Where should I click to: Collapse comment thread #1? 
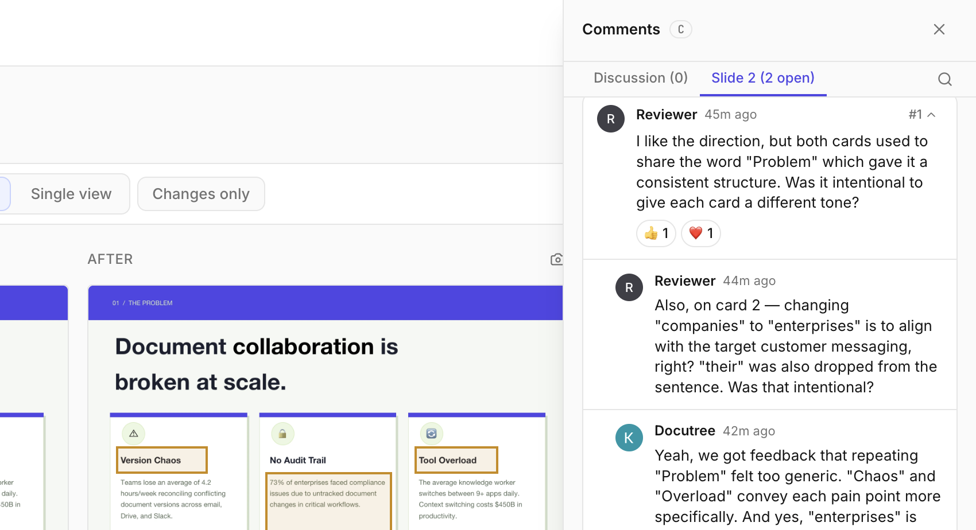pos(931,115)
